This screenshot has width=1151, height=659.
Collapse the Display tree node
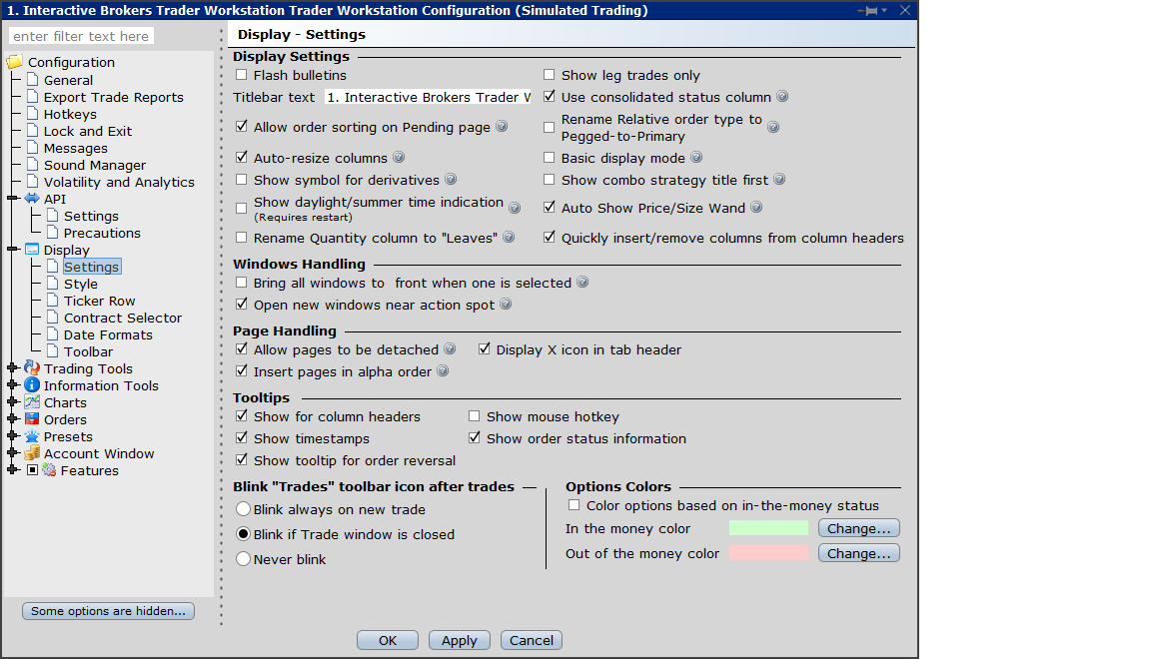(12, 250)
